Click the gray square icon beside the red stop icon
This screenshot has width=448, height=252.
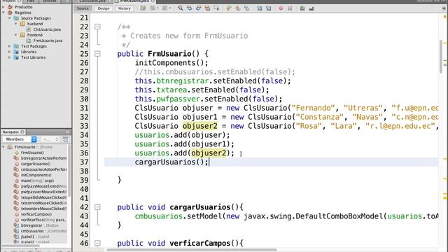coord(290,8)
